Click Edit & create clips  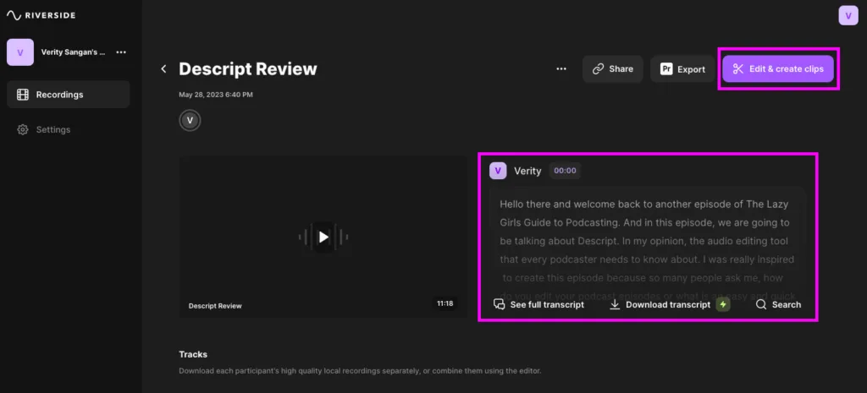[x=778, y=69]
